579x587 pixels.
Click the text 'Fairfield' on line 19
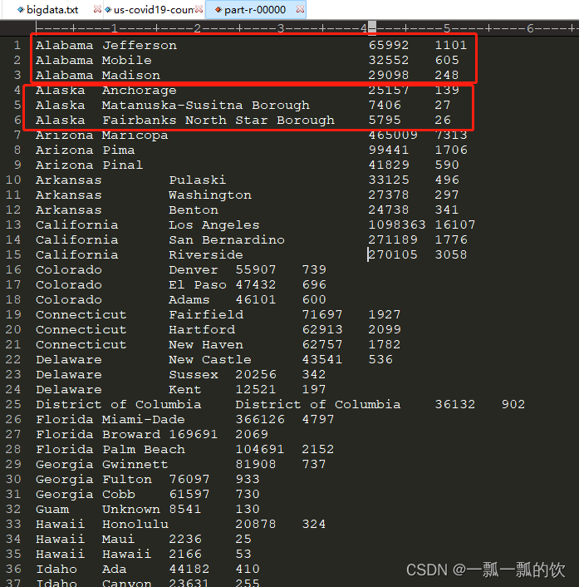(x=206, y=315)
